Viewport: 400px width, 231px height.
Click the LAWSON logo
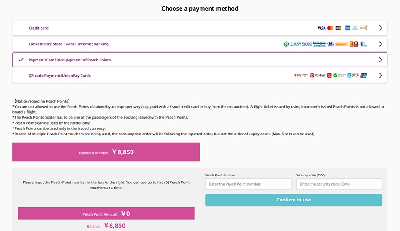[x=301, y=44]
